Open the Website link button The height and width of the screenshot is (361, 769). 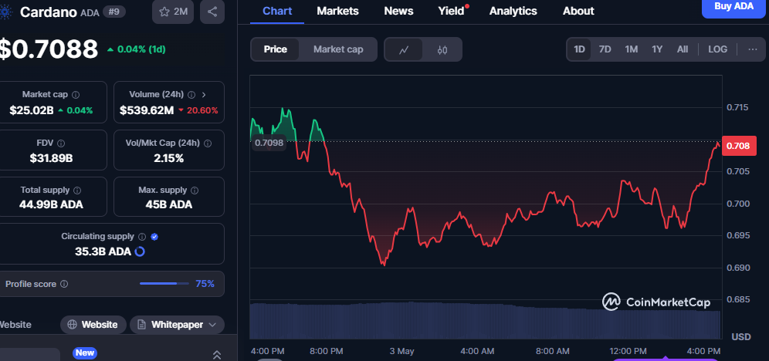[93, 325]
